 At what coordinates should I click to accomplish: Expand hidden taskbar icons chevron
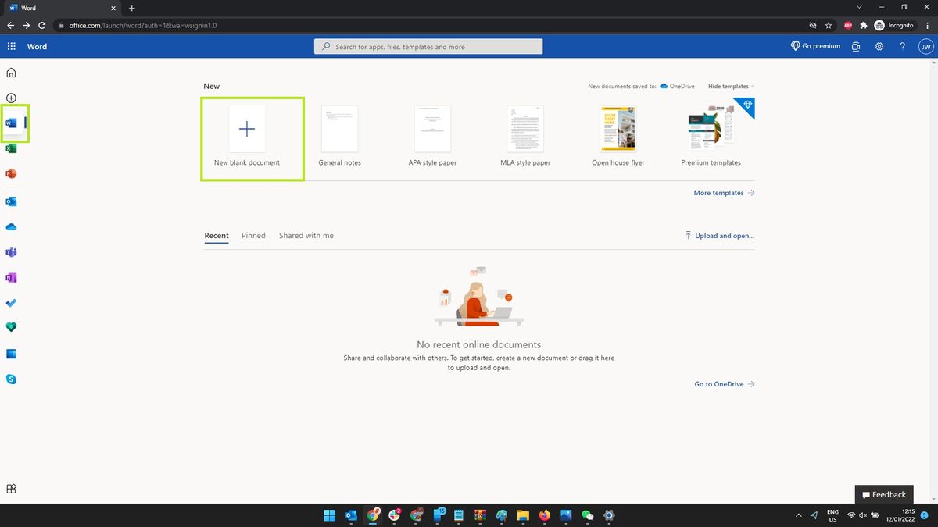click(x=798, y=515)
